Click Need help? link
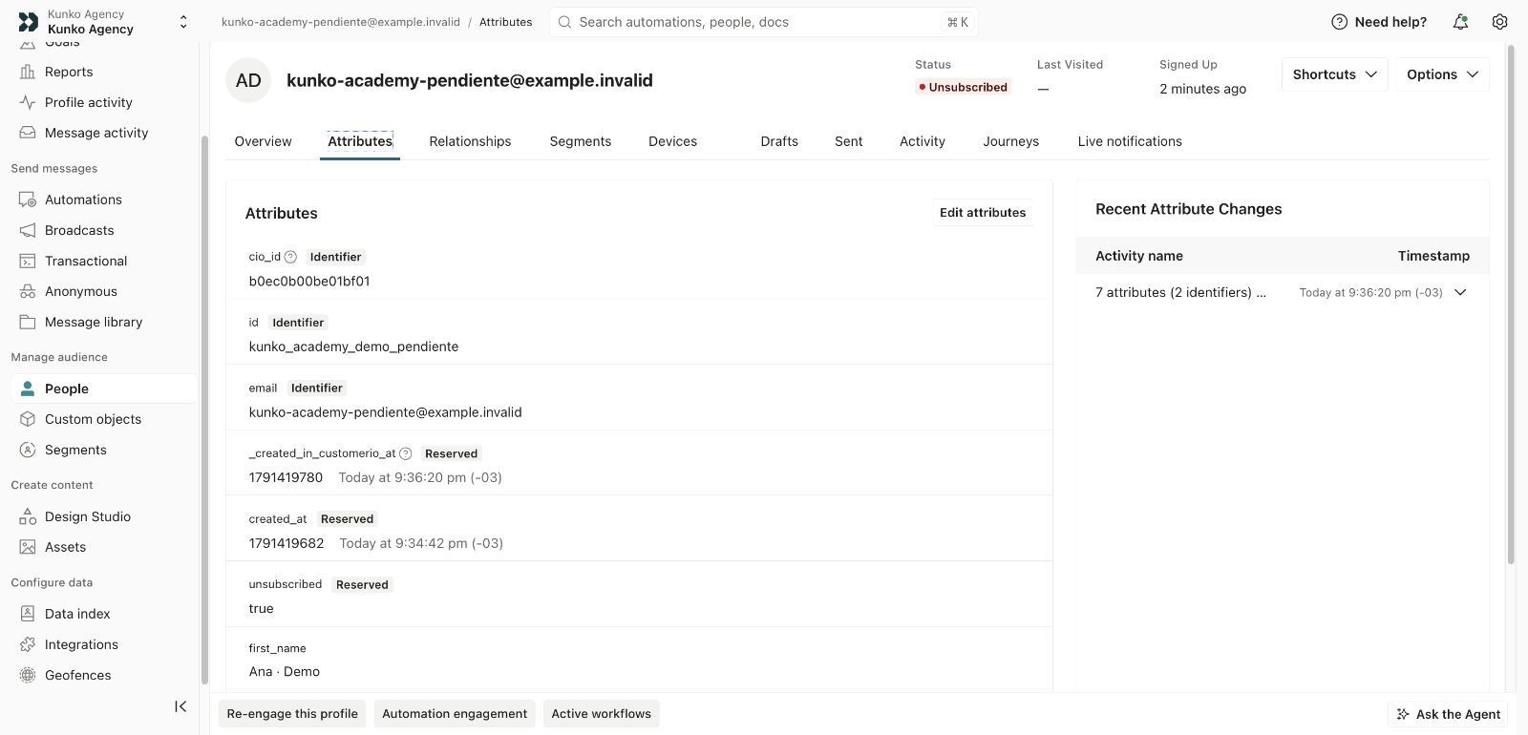This screenshot has width=1528, height=735. [x=1379, y=22]
